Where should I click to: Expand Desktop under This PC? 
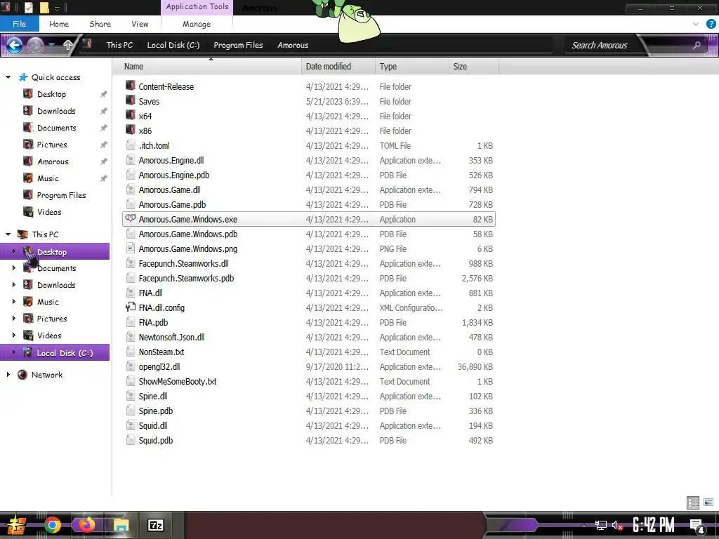pos(13,251)
